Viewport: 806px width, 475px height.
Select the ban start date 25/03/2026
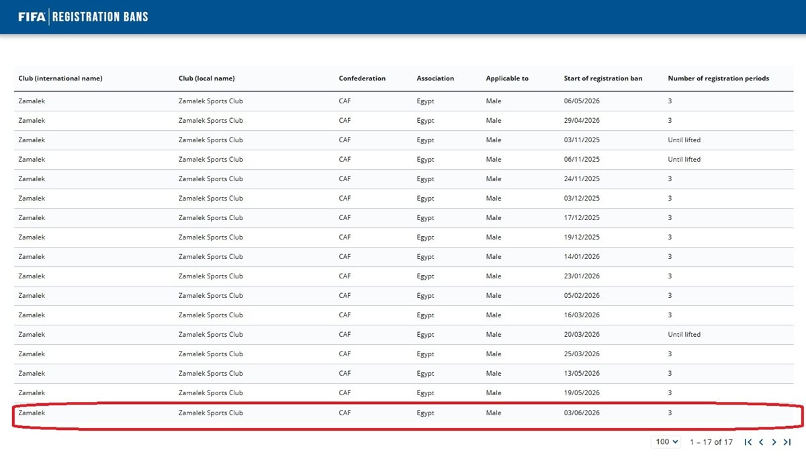pos(582,354)
